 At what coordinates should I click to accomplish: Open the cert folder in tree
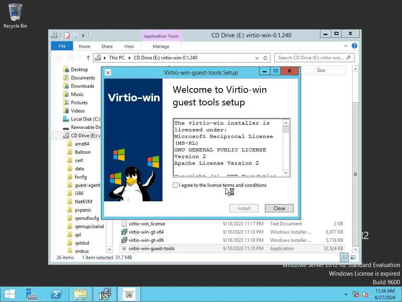[x=79, y=160]
